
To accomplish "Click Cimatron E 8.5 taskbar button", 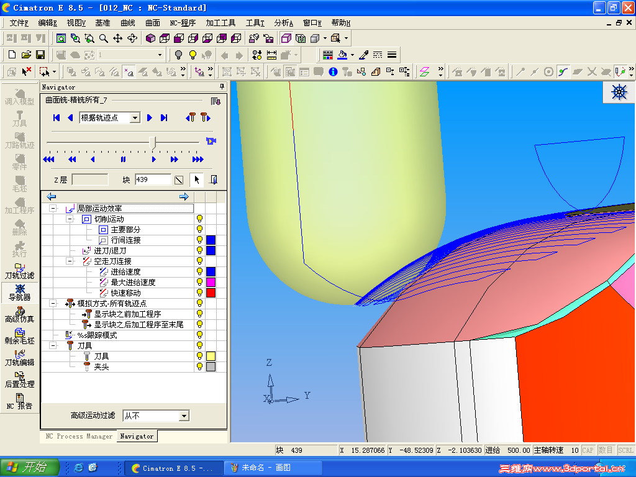I will click(173, 468).
